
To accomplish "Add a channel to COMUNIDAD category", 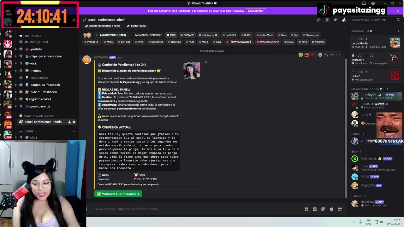I will point(74,36).
